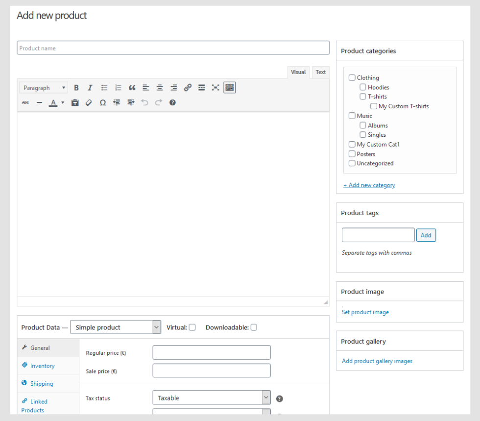
Task: Select the General product data tab
Action: click(48, 348)
